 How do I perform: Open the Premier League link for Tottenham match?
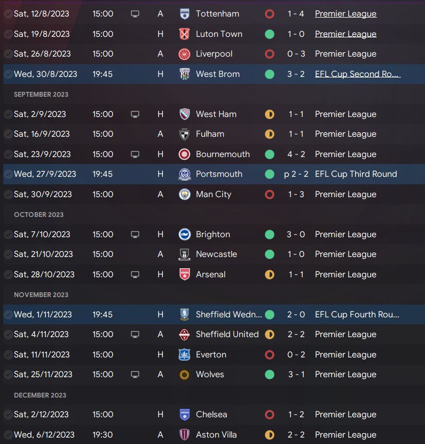point(345,14)
